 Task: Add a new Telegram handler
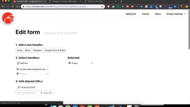[x=37, y=50]
